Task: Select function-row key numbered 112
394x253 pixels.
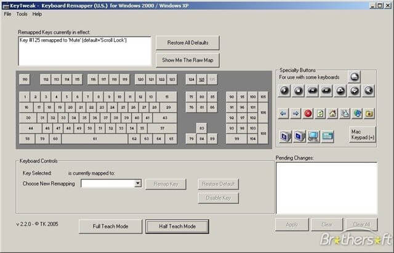Action: tap(46, 79)
